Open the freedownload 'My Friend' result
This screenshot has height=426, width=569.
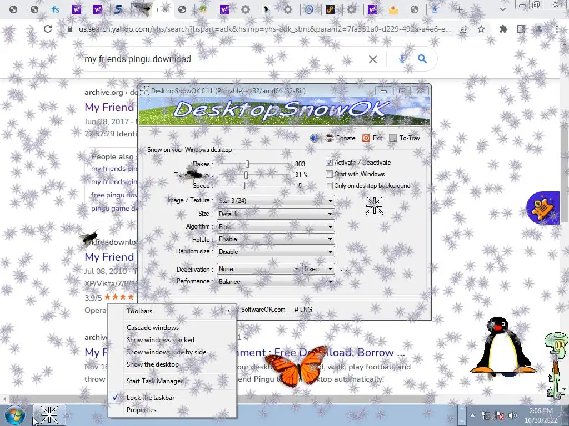click(109, 257)
